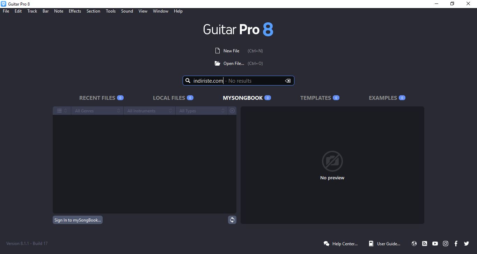Image resolution: width=477 pixels, height=254 pixels.
Task: Reset filters with the circled X icon
Action: tap(232, 111)
